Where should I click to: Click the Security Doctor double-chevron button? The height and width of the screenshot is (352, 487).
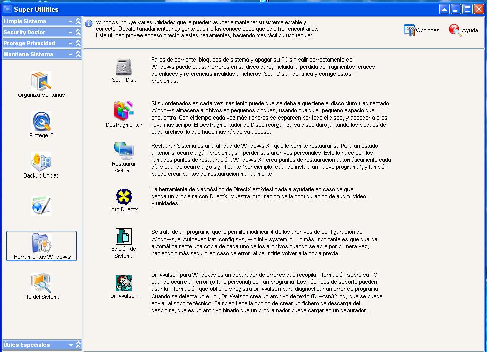click(x=78, y=32)
